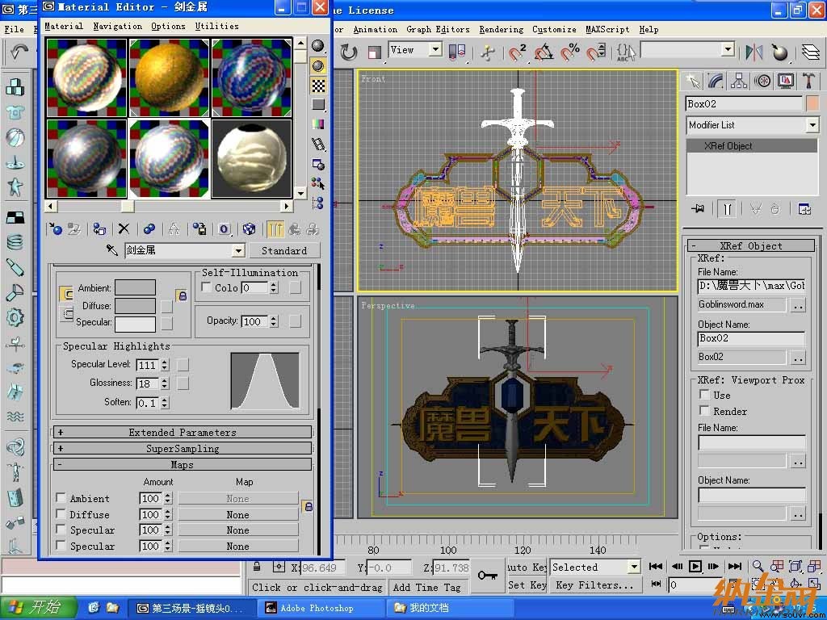Viewport: 827px width, 620px height.
Task: Open the MAXScript menu
Action: (x=607, y=30)
